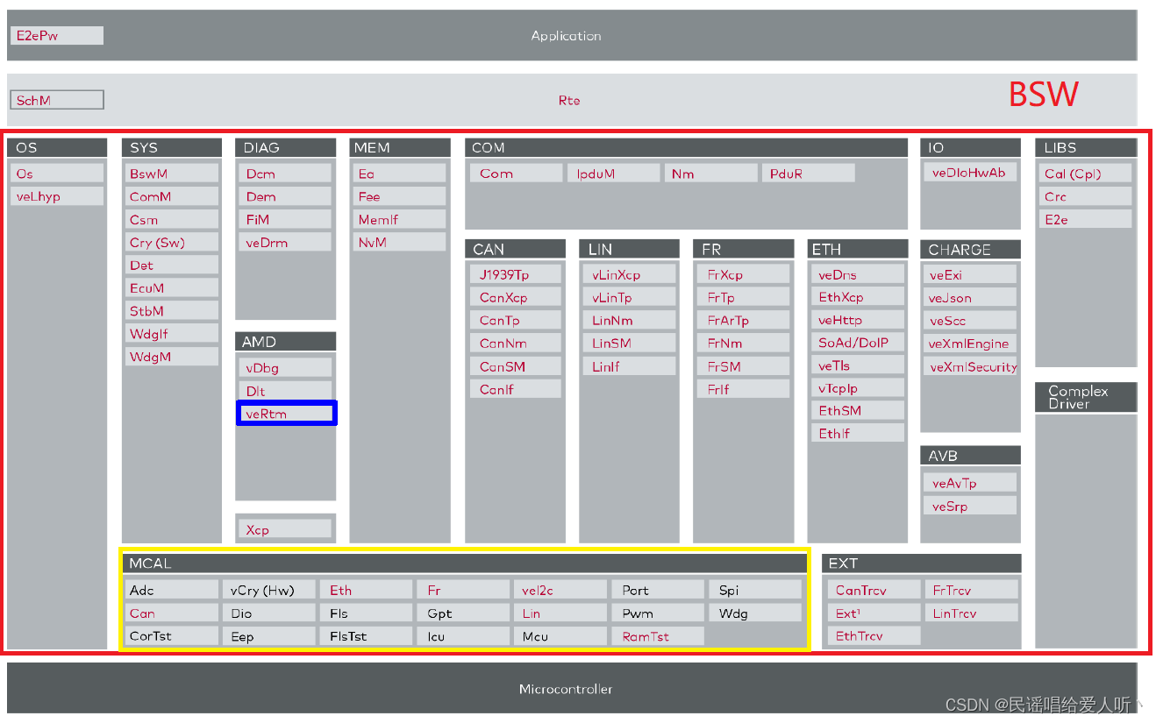
Task: Click the Dcm module in DIAG
Action: click(286, 174)
